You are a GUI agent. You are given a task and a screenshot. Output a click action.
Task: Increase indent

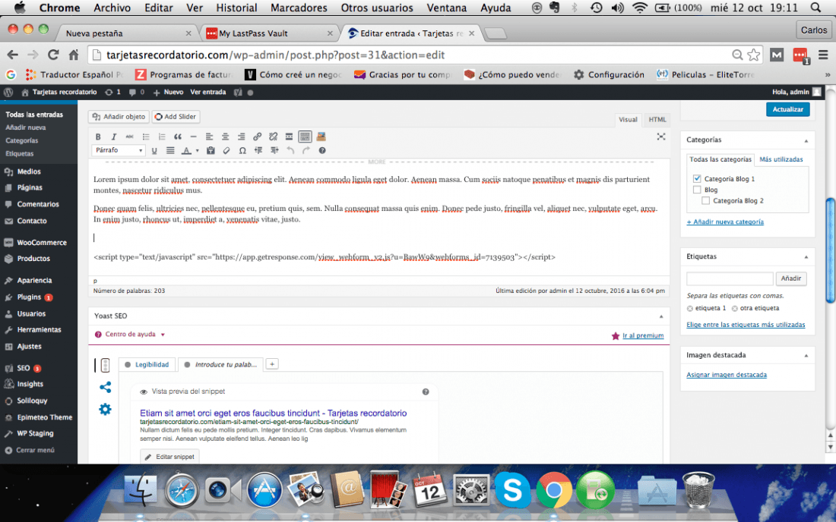[274, 150]
